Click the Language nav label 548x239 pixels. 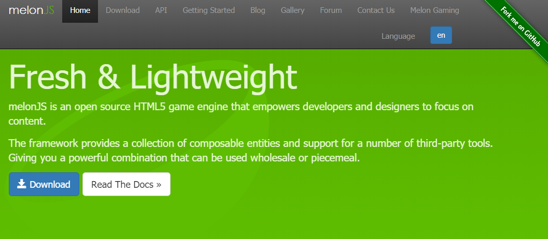(398, 36)
